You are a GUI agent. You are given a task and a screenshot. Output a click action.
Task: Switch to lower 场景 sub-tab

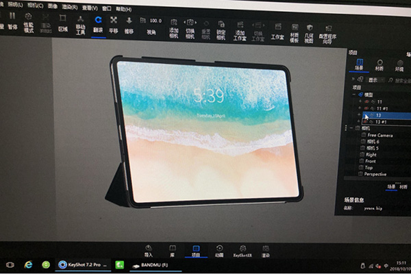pos(391,186)
